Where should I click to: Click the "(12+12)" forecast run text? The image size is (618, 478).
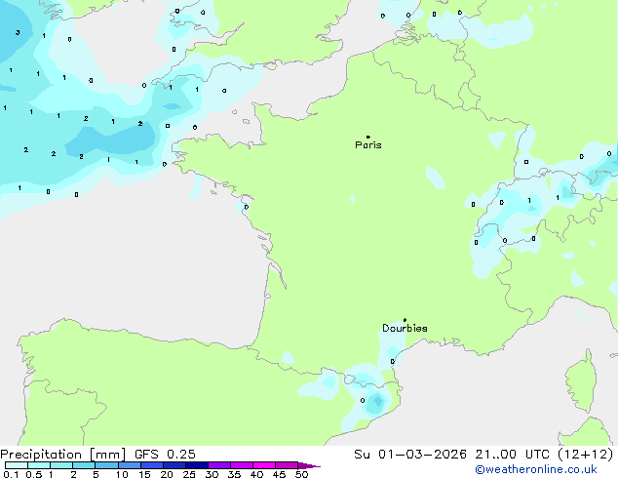point(586,455)
